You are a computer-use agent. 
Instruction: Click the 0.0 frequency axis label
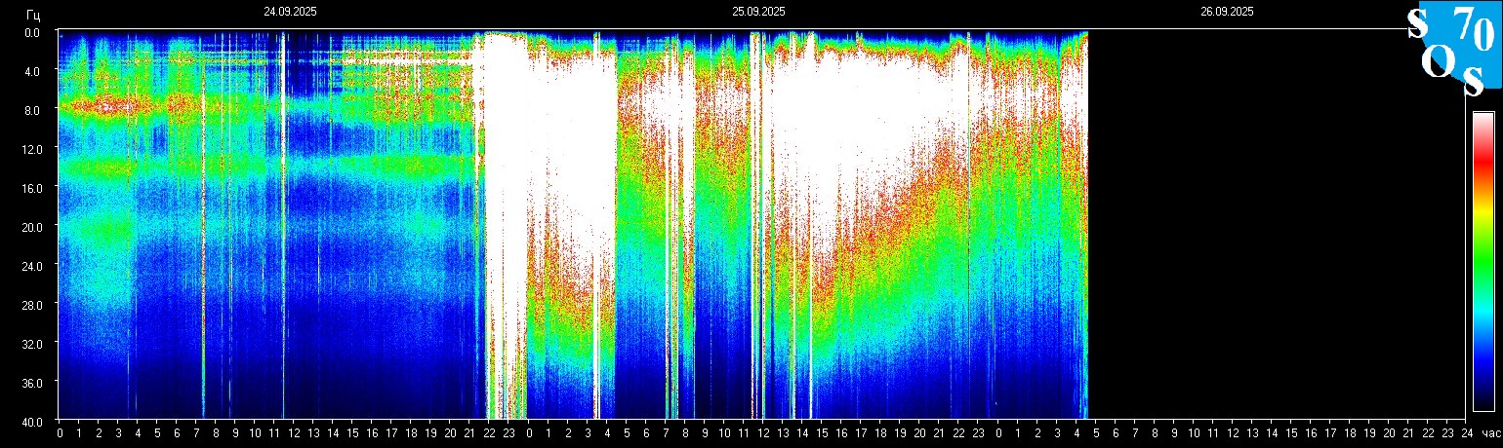[33, 32]
